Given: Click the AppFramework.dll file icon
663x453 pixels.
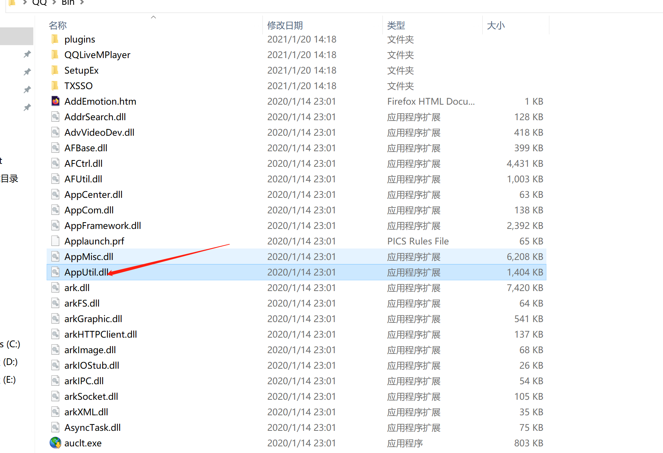Looking at the screenshot, I should pos(56,226).
